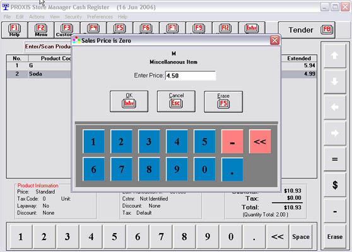Confirm price with the OK button

pyautogui.click(x=129, y=101)
